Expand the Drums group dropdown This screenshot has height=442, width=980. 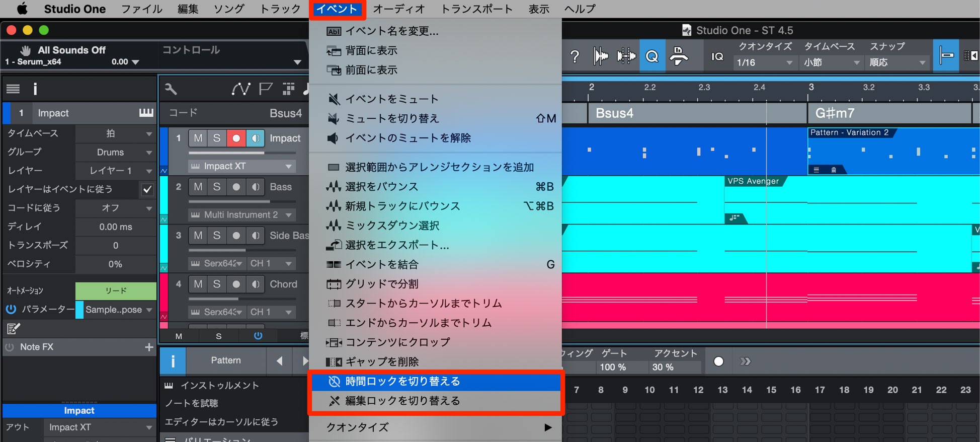point(115,152)
